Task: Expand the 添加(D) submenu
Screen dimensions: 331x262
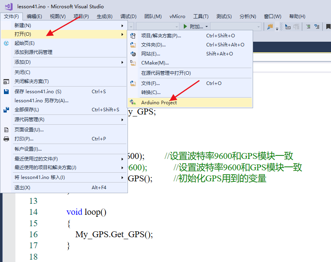Action: tap(64, 62)
